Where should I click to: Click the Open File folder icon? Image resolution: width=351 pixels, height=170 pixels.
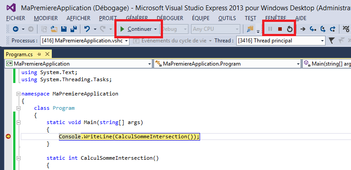click(x=54, y=29)
